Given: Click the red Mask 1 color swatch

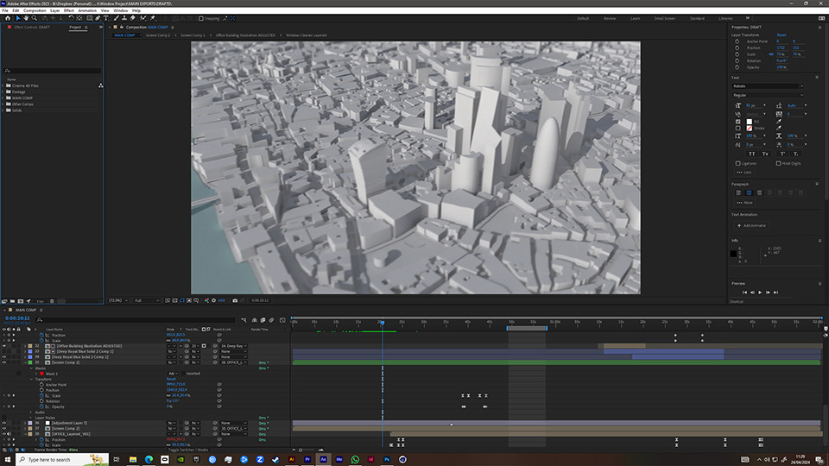Looking at the screenshot, I should click(x=41, y=374).
